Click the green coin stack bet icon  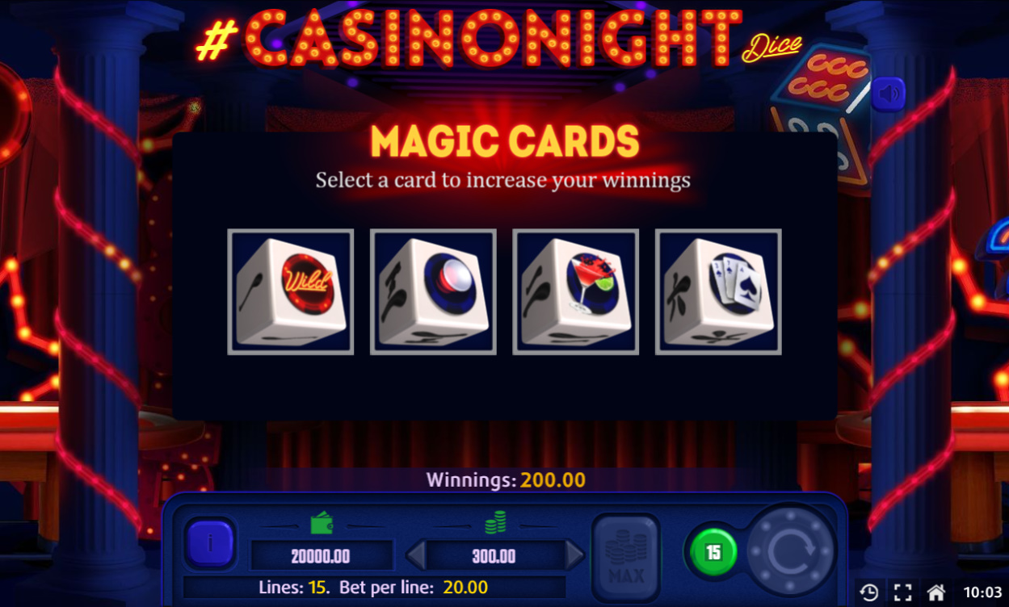[x=495, y=524]
